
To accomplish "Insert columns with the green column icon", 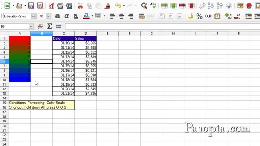I will [x=173, y=6].
